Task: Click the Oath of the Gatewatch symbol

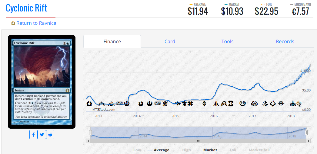Action: point(216,104)
